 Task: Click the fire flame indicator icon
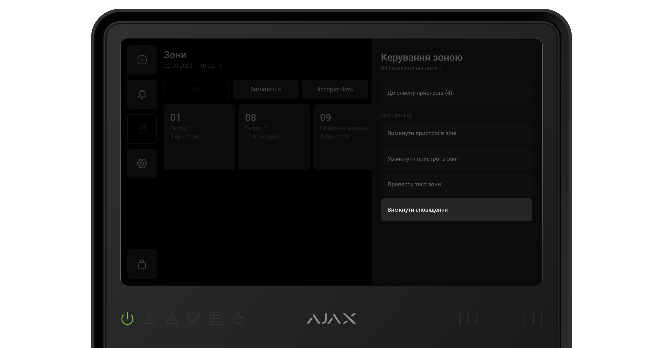click(x=238, y=318)
